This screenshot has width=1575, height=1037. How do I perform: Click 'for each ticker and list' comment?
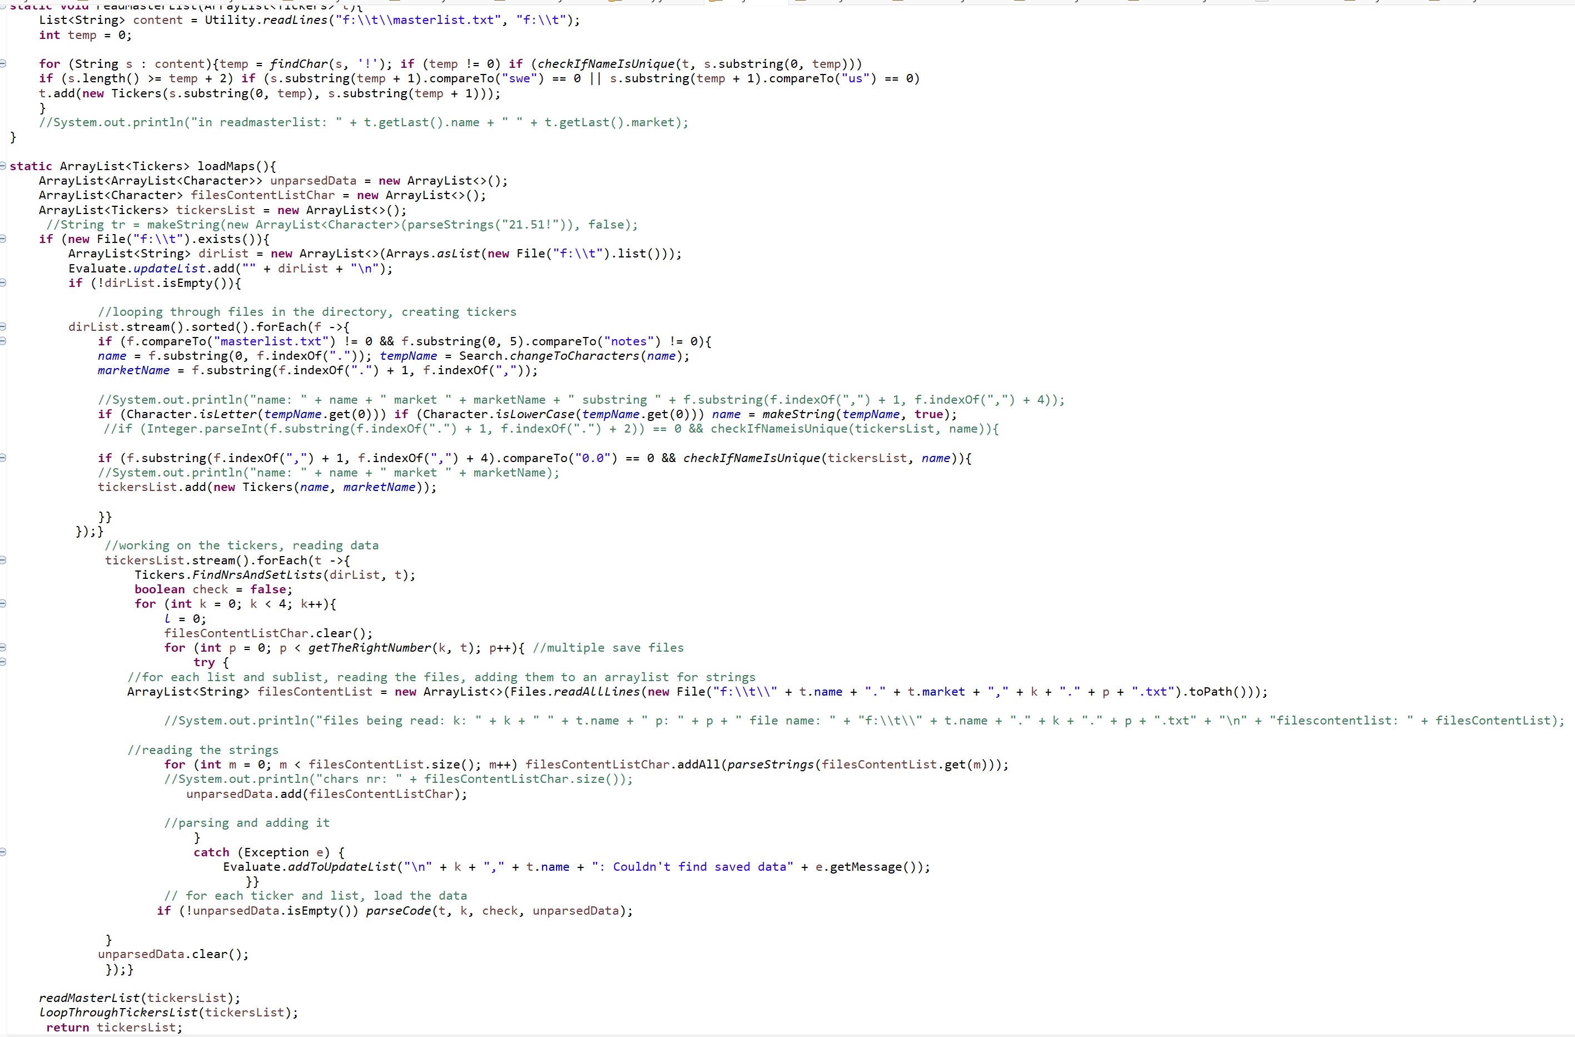(x=316, y=896)
